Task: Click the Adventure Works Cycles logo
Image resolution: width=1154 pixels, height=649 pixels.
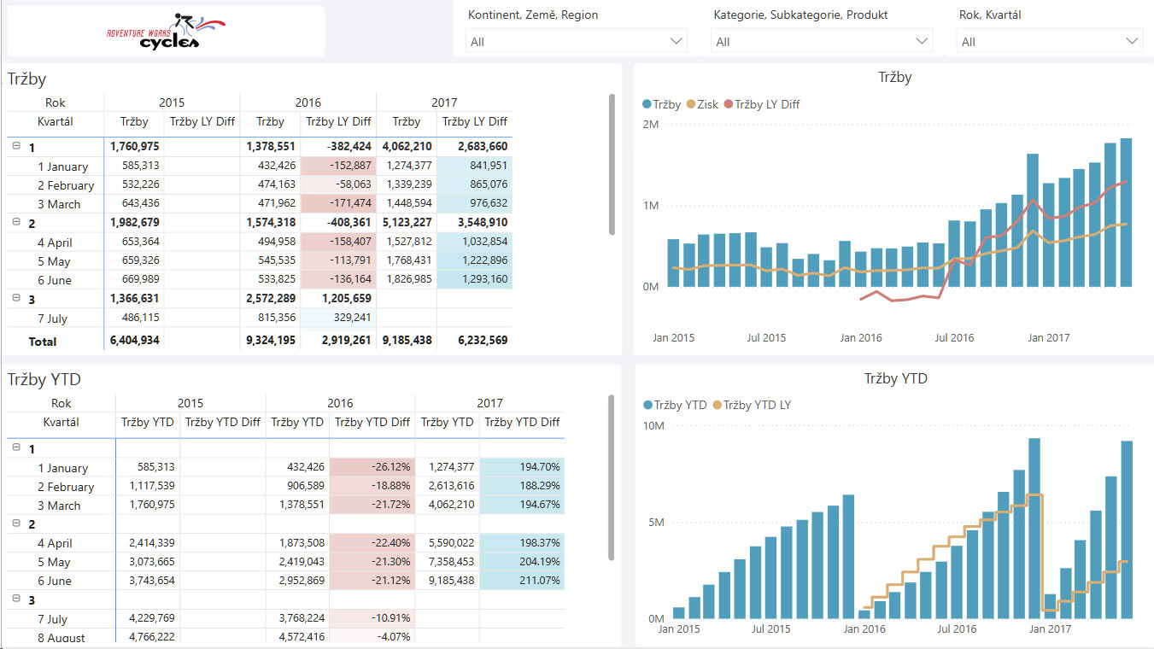Action: click(166, 32)
